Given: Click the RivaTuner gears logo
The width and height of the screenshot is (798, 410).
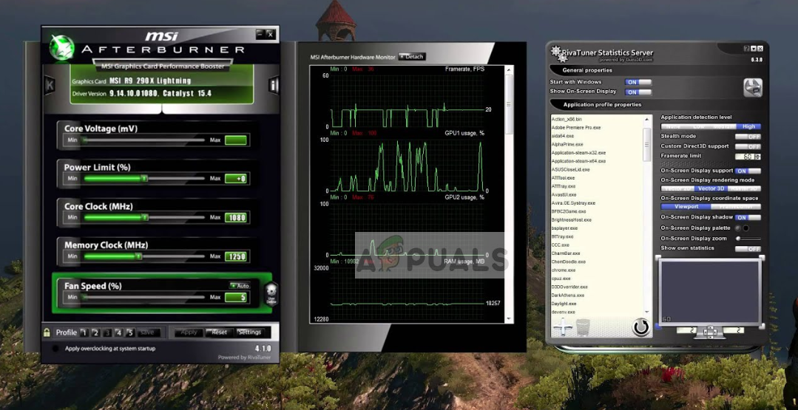Looking at the screenshot, I should (558, 54).
